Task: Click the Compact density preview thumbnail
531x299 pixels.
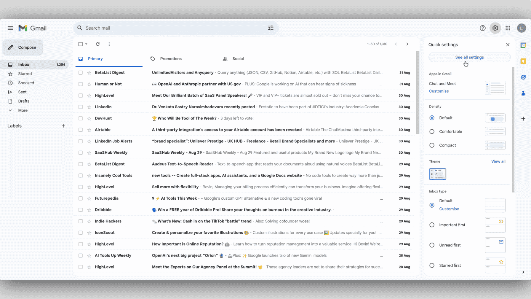Action: [x=495, y=145]
